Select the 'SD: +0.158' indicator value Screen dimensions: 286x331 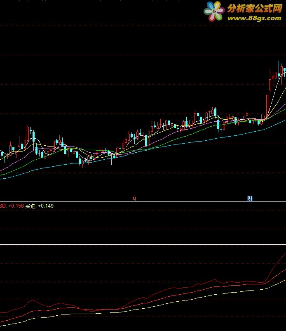pyautogui.click(x=12, y=206)
